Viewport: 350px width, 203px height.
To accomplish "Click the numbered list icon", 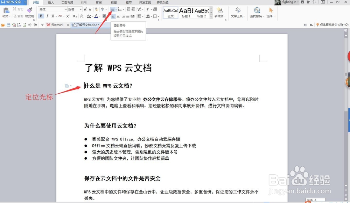I will point(120,9).
